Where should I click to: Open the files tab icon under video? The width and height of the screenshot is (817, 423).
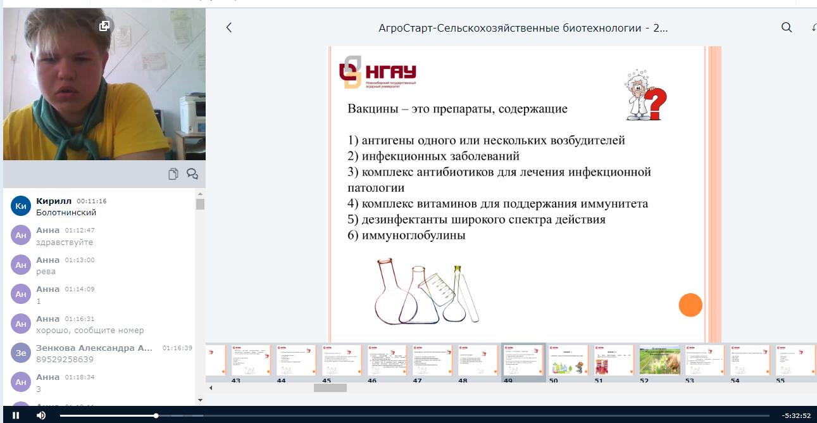point(173,174)
